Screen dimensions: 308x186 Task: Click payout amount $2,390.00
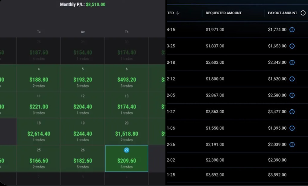pyautogui.click(x=277, y=160)
